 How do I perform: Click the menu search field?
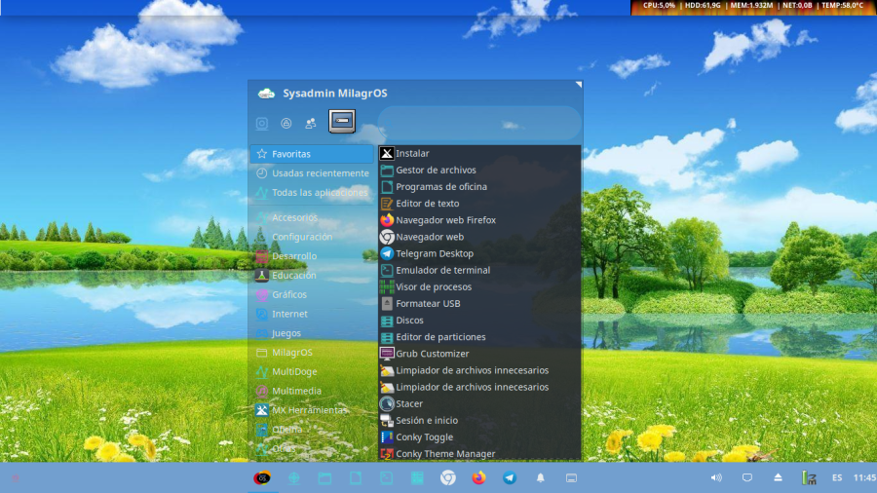(x=478, y=124)
